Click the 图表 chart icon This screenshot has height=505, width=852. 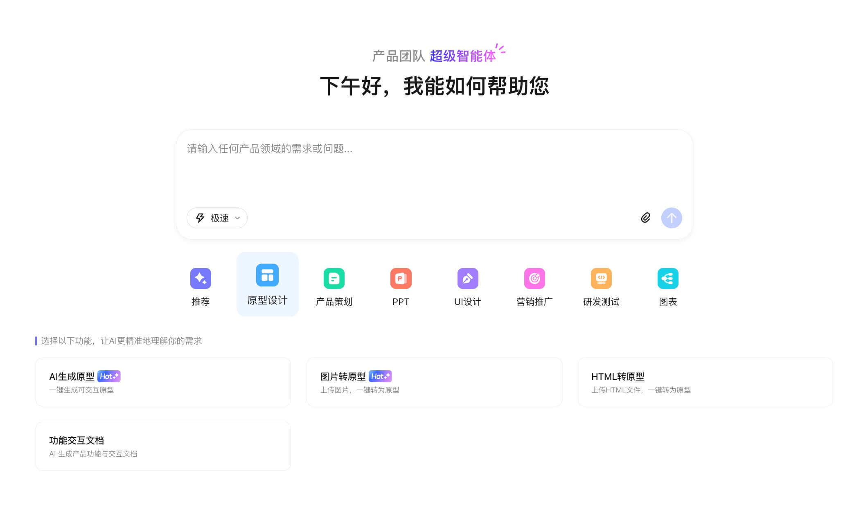click(x=668, y=278)
